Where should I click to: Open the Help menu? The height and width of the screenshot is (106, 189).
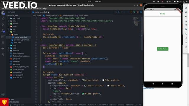coord(45,9)
